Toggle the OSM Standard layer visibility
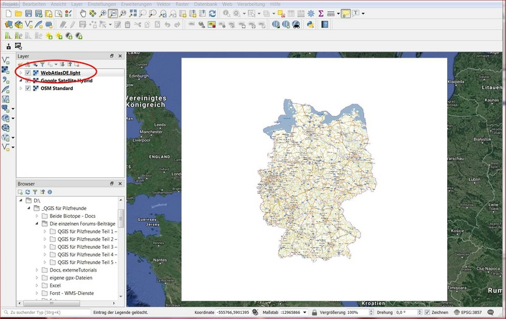The image size is (506, 319). point(28,88)
